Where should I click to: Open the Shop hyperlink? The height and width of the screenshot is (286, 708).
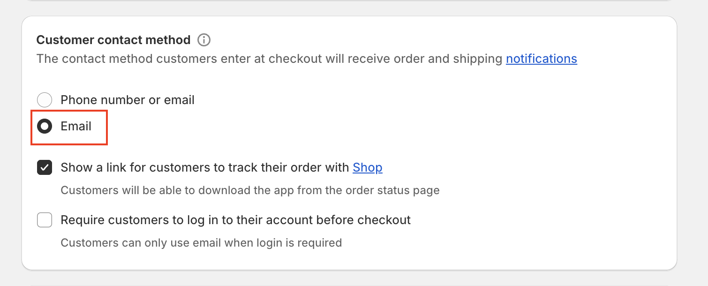pyautogui.click(x=368, y=167)
